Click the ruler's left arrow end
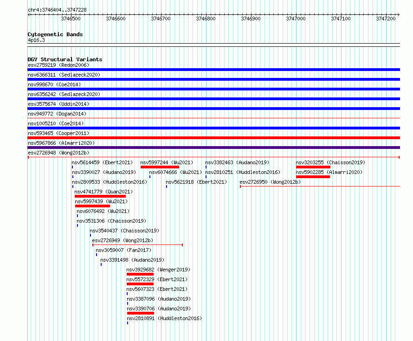The width and height of the screenshot is (413, 341). click(29, 14)
